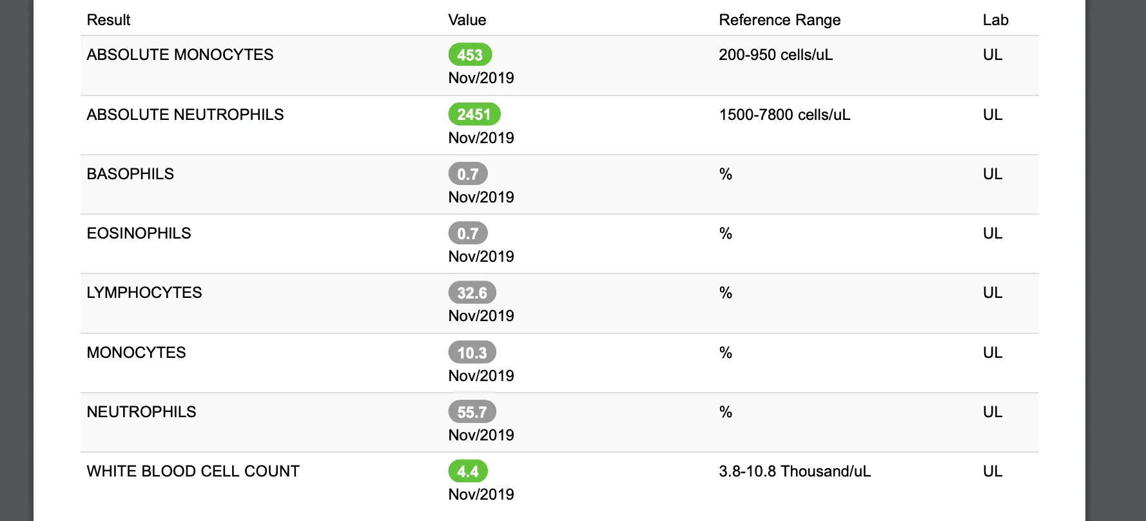The height and width of the screenshot is (521, 1146).
Task: Click the % reference unit for EOSINOPHILS
Action: tap(726, 233)
